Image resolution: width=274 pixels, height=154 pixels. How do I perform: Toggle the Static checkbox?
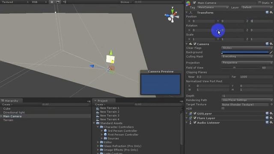[x=260, y=3]
